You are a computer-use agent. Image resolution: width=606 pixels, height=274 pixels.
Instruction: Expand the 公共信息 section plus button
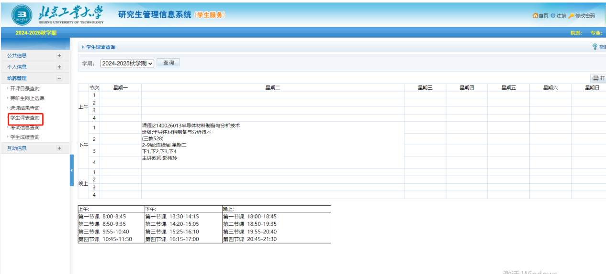pos(59,55)
